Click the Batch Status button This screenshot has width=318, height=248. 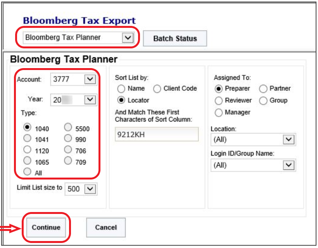click(175, 38)
